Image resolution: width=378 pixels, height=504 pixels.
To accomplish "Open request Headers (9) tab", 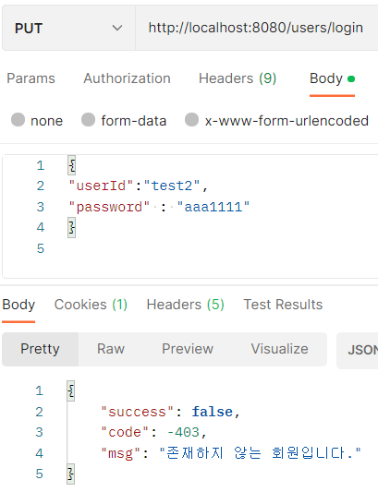I will point(238,78).
